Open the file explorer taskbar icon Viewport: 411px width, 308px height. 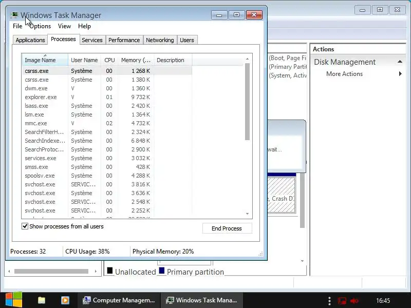tap(42, 300)
